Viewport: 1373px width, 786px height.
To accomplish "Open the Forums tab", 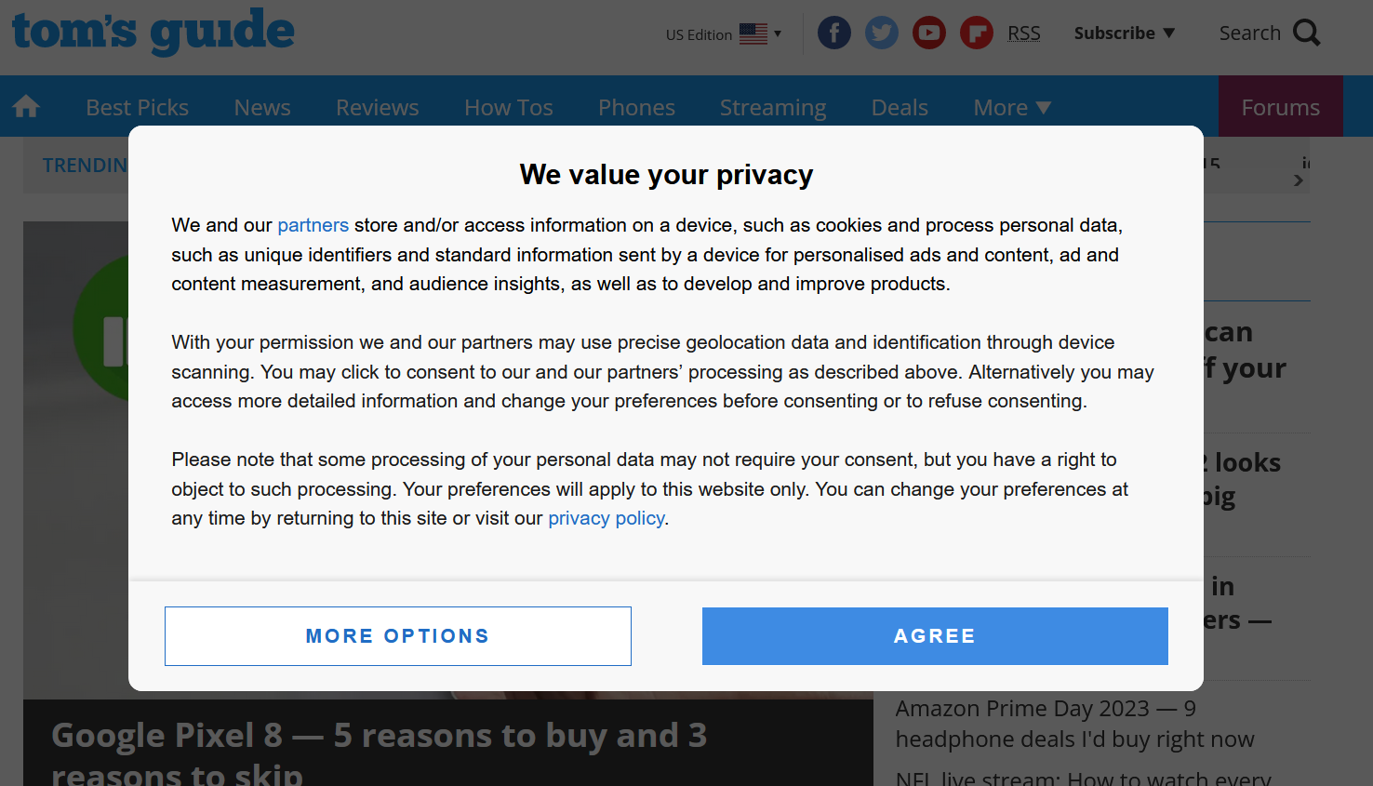I will 1280,106.
